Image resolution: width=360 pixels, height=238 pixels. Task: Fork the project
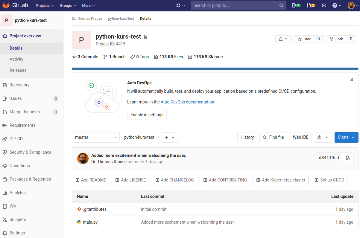click(336, 39)
